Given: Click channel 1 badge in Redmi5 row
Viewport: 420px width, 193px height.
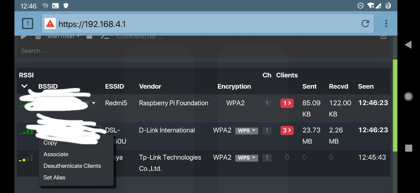Looking at the screenshot, I should [267, 103].
